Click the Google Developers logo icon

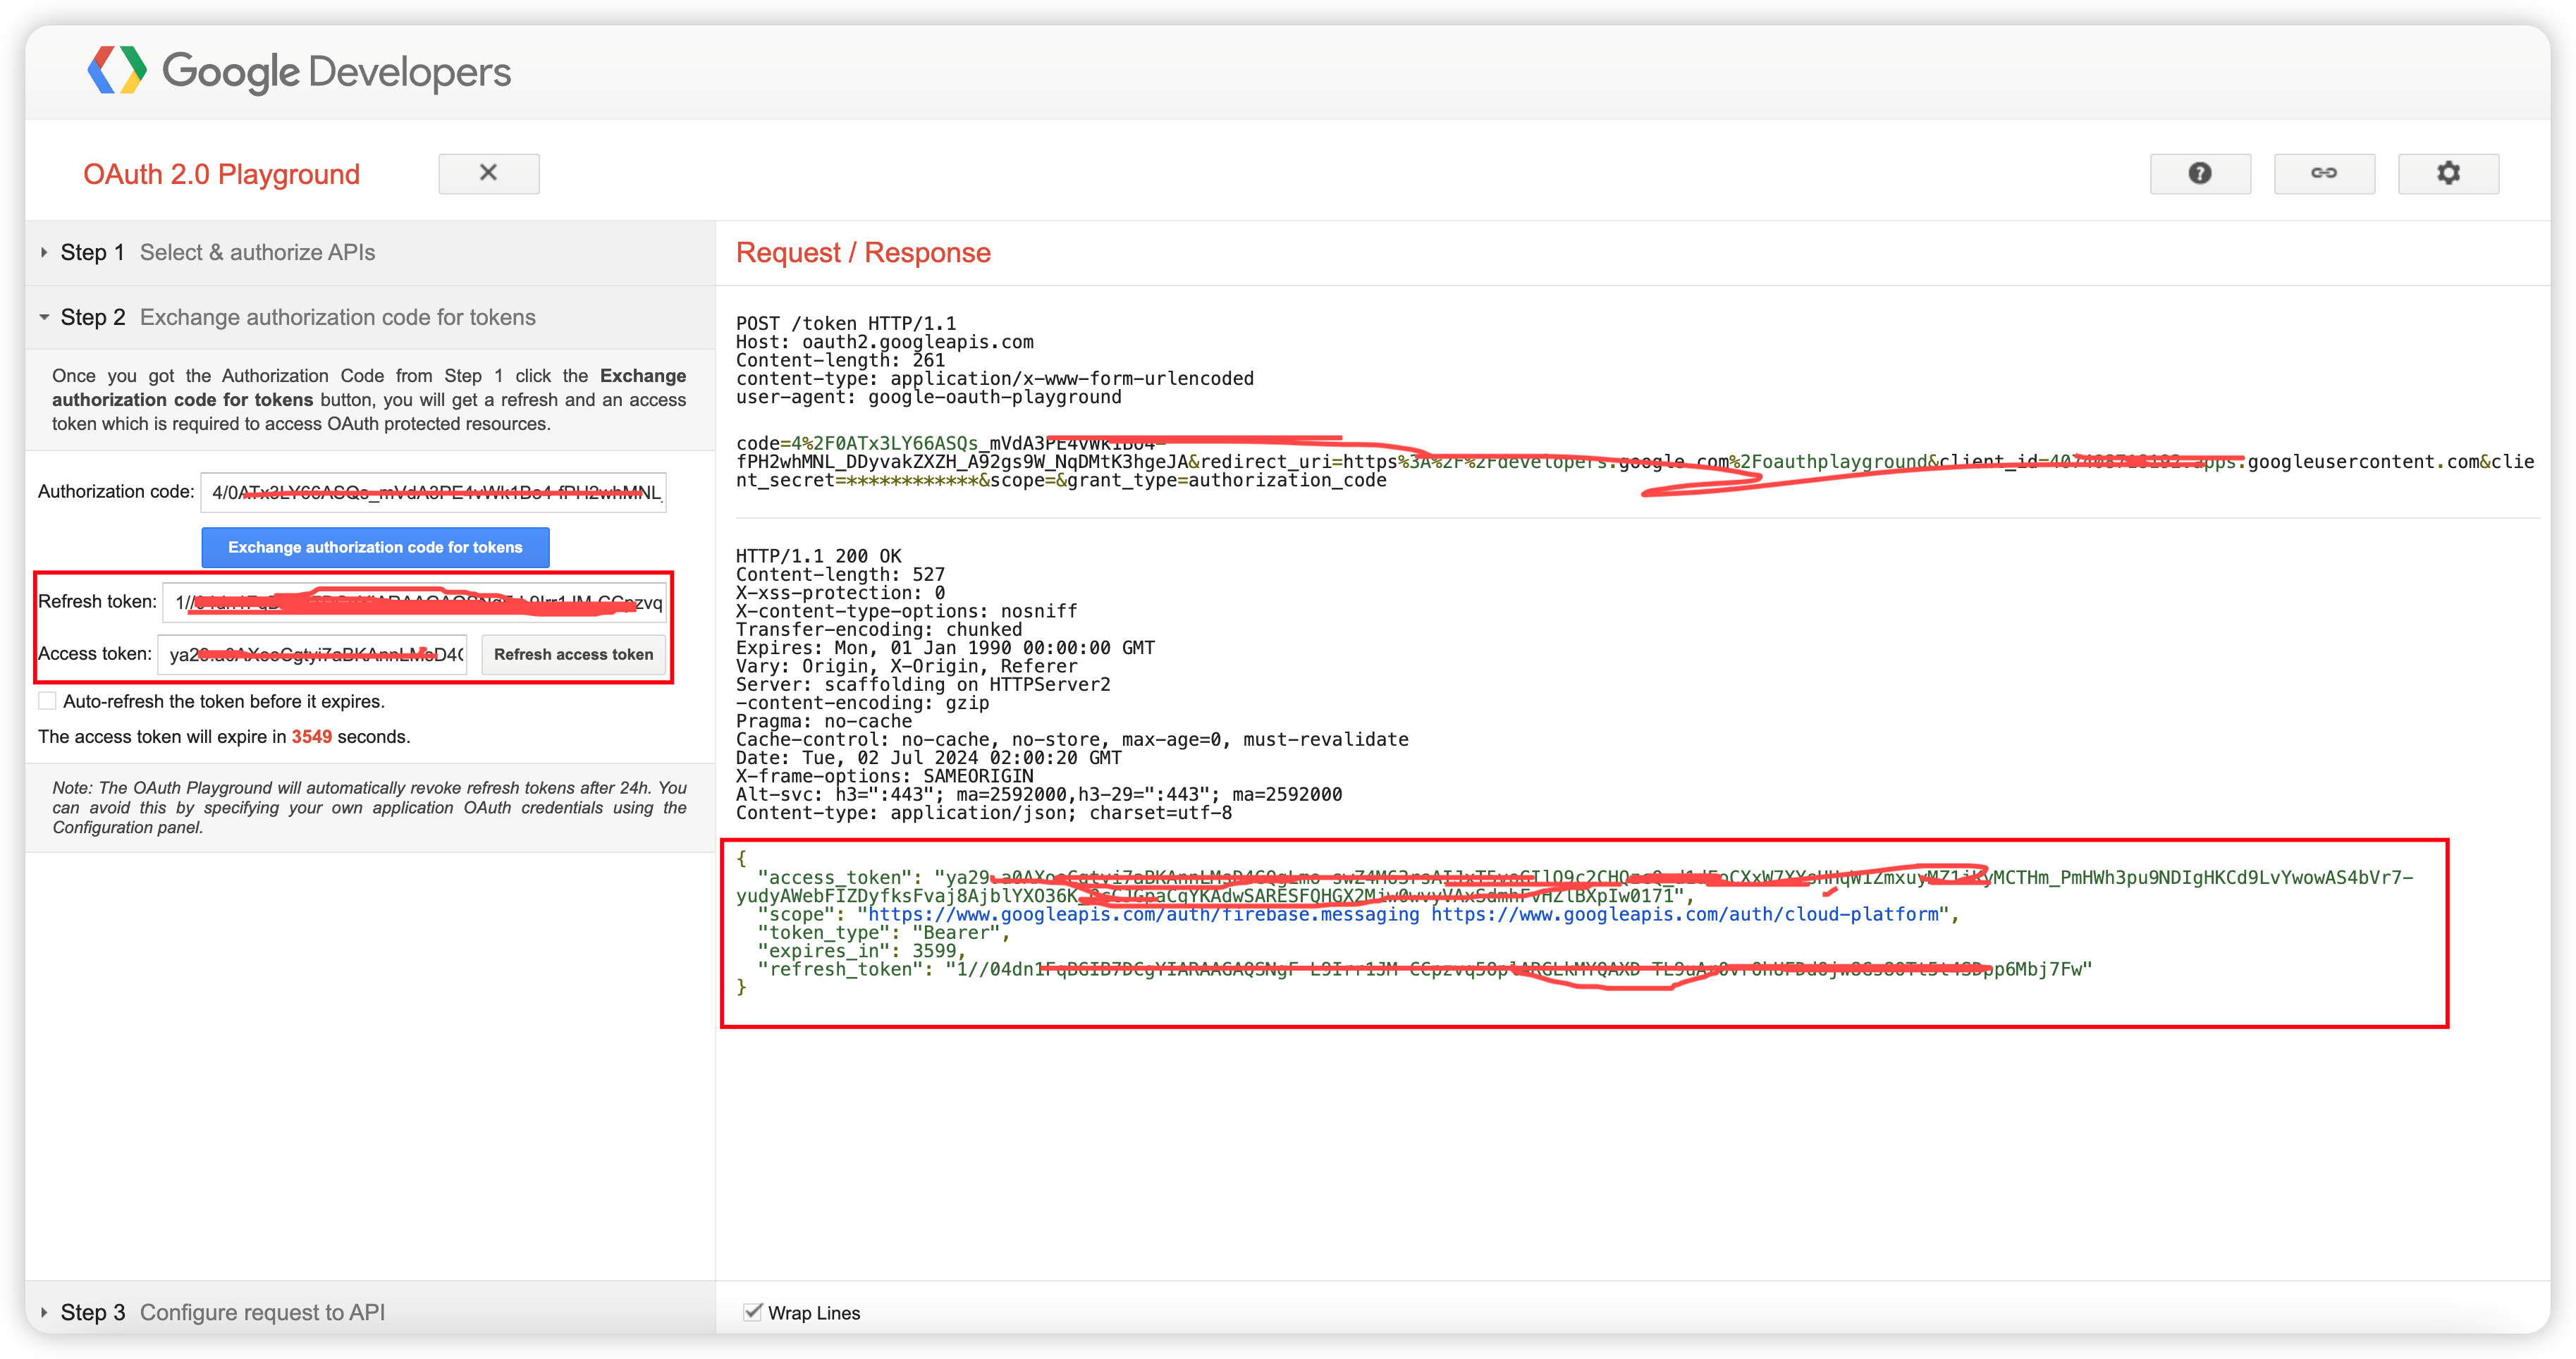117,70
